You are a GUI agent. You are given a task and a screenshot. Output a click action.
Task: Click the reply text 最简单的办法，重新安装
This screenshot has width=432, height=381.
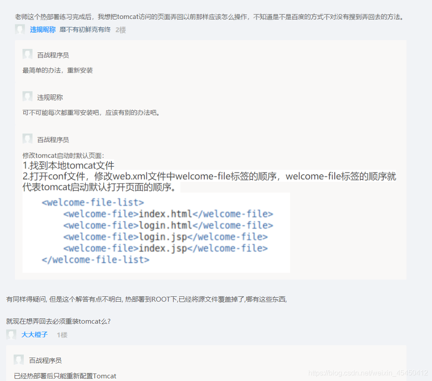[x=58, y=71]
